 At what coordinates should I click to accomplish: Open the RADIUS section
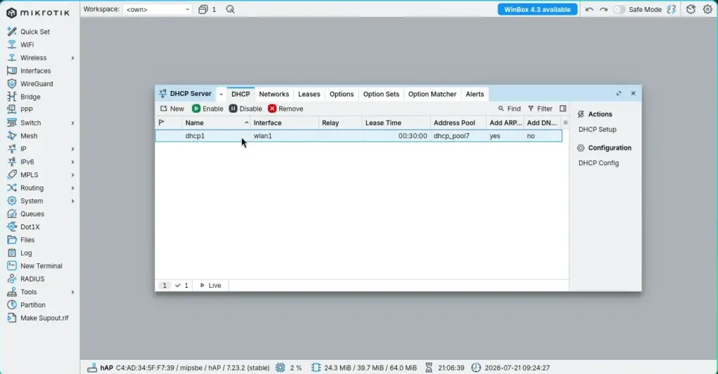coord(32,279)
